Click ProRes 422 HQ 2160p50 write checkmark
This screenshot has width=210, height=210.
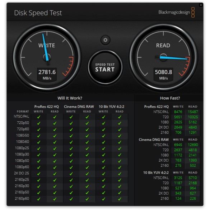(x=39, y=192)
